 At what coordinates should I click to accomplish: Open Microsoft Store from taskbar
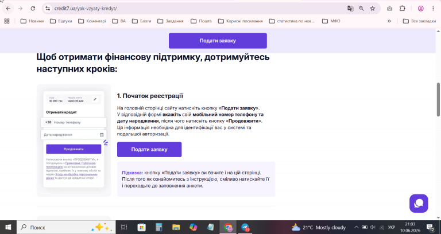(x=141, y=227)
